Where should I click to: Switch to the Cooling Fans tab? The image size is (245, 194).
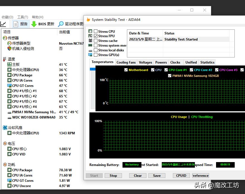coord(126,62)
